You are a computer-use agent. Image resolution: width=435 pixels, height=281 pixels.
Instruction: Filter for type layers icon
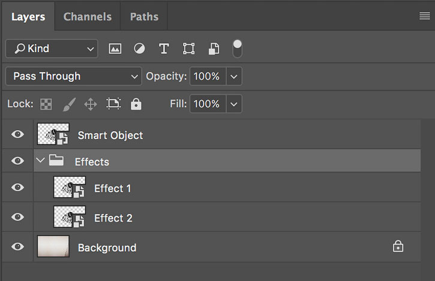pyautogui.click(x=164, y=49)
